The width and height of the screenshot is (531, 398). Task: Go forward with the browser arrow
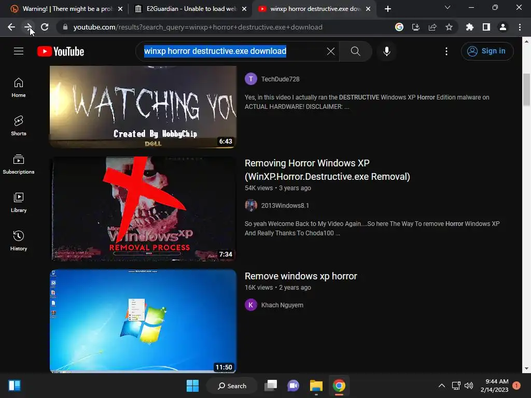(28, 27)
